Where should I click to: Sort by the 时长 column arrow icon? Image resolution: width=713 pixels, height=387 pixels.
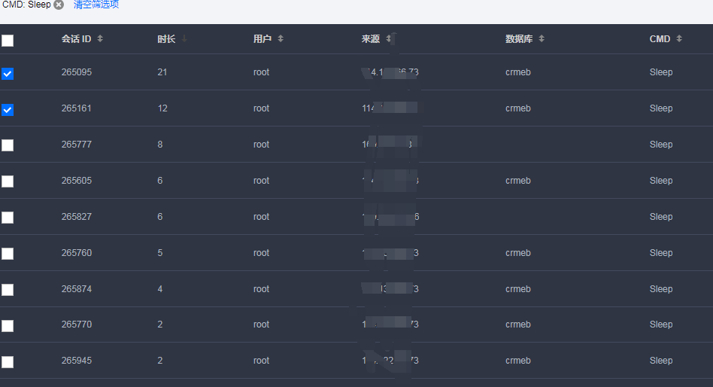pyautogui.click(x=184, y=38)
